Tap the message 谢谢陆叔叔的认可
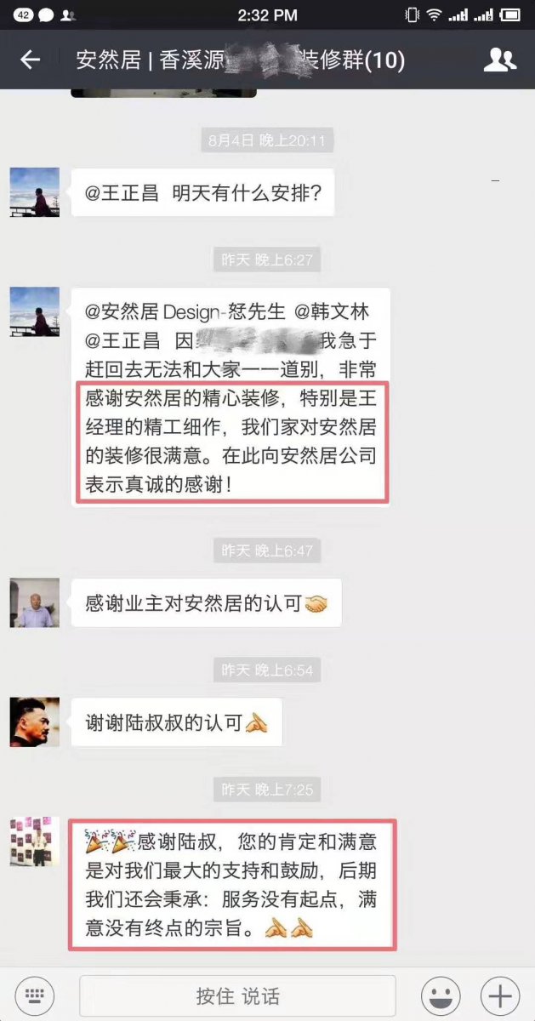The image size is (535, 1021). click(x=176, y=722)
